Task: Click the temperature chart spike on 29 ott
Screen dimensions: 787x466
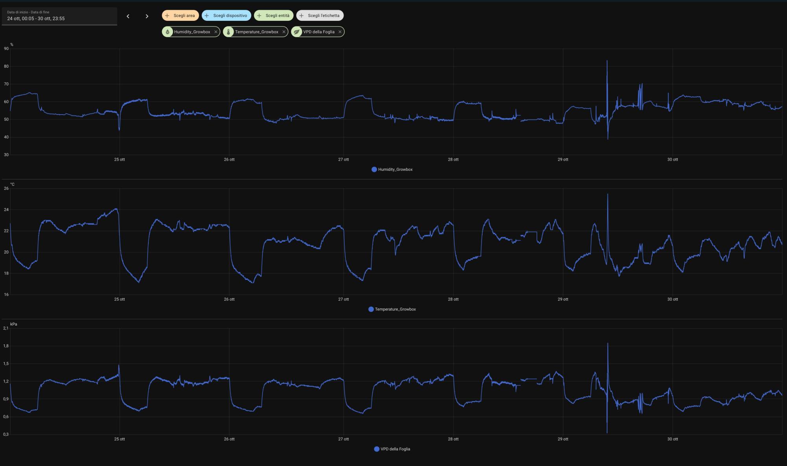Action: pos(608,195)
